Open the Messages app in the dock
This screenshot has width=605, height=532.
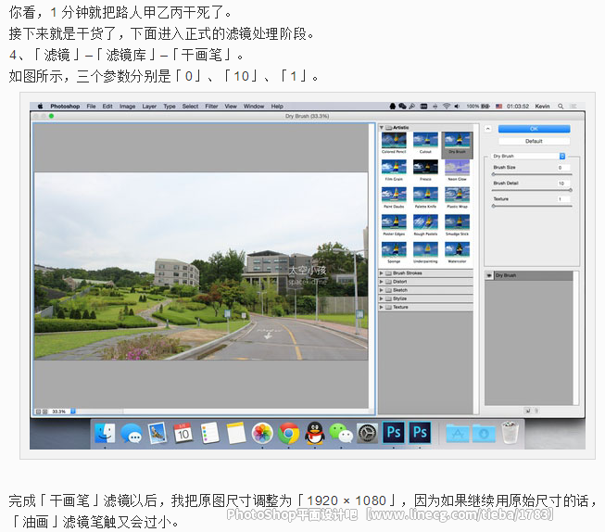pos(132,433)
